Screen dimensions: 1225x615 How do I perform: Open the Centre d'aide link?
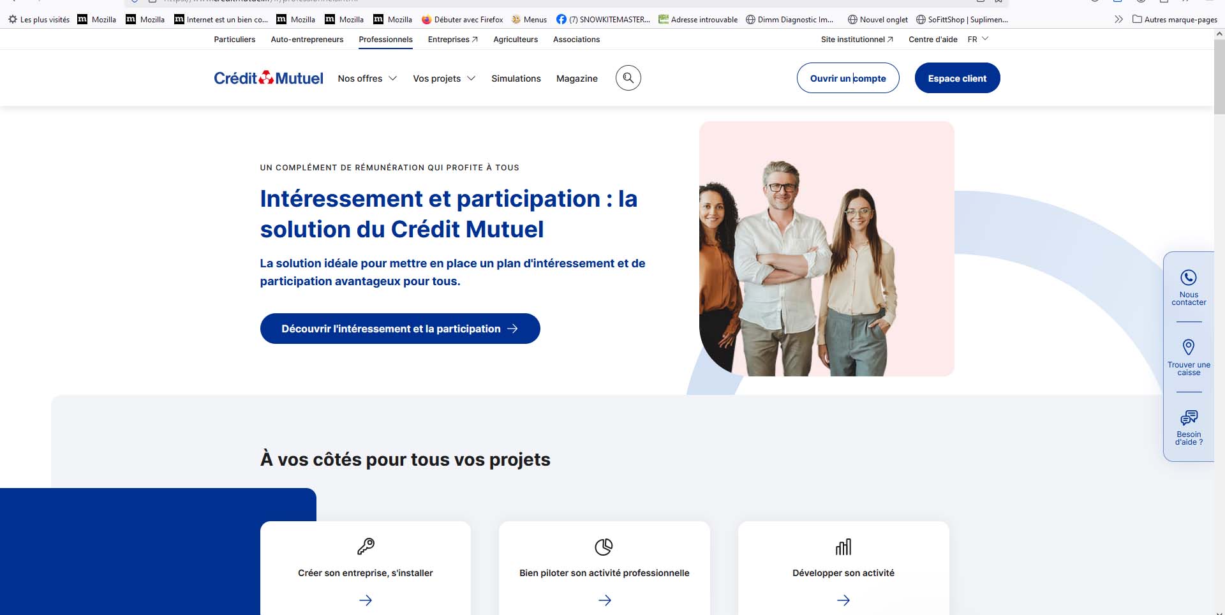(x=933, y=39)
